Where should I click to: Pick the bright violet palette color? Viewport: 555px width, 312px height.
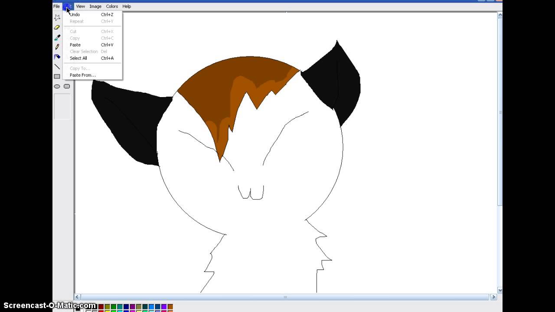coord(164,307)
